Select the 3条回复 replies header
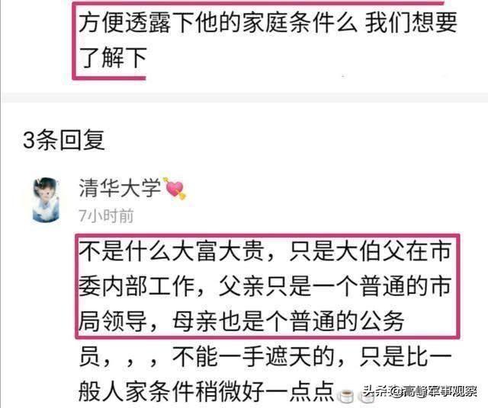Image resolution: width=488 pixels, height=408 pixels. pyautogui.click(x=64, y=139)
